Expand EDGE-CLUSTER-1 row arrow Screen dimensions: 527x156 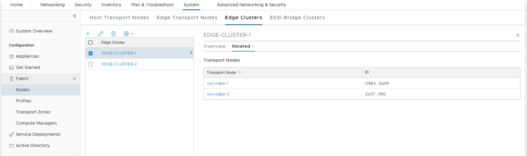pyautogui.click(x=191, y=53)
